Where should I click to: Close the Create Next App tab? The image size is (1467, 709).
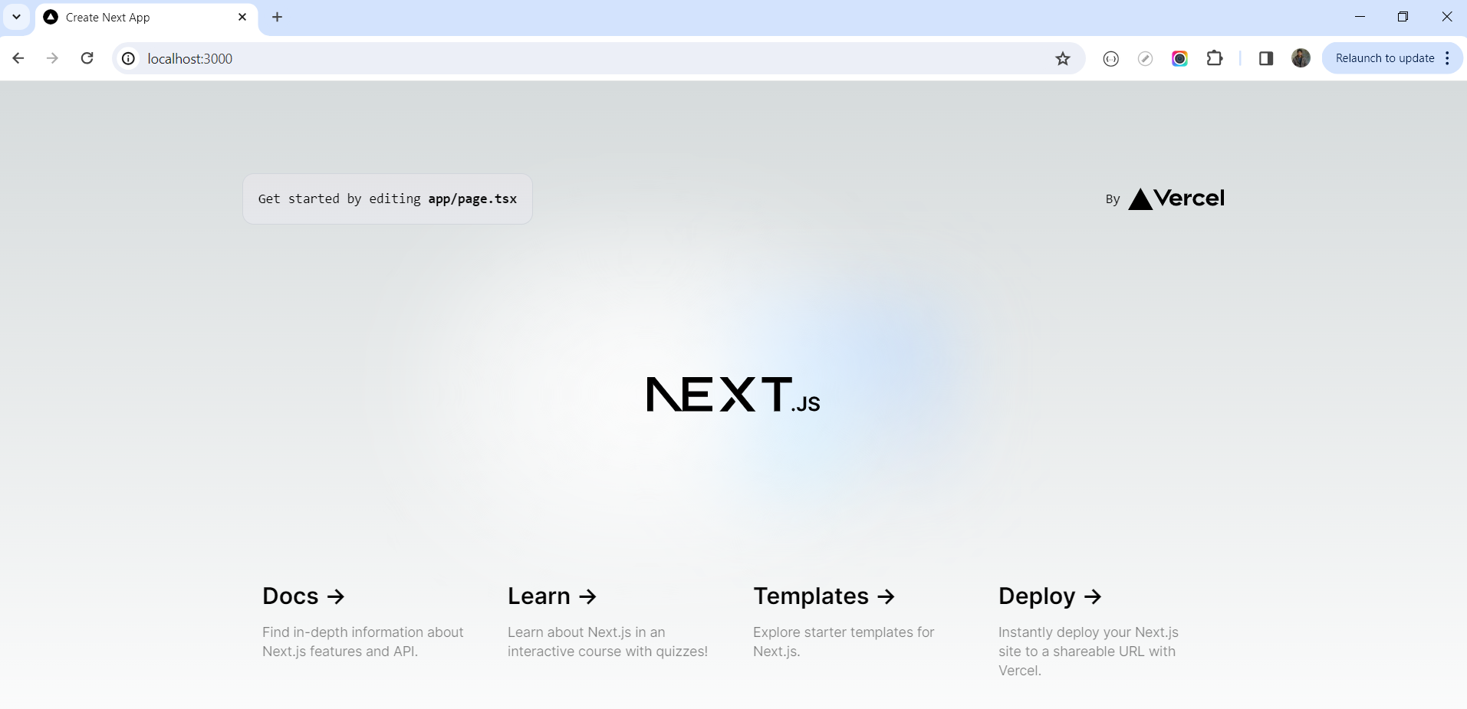pos(242,17)
